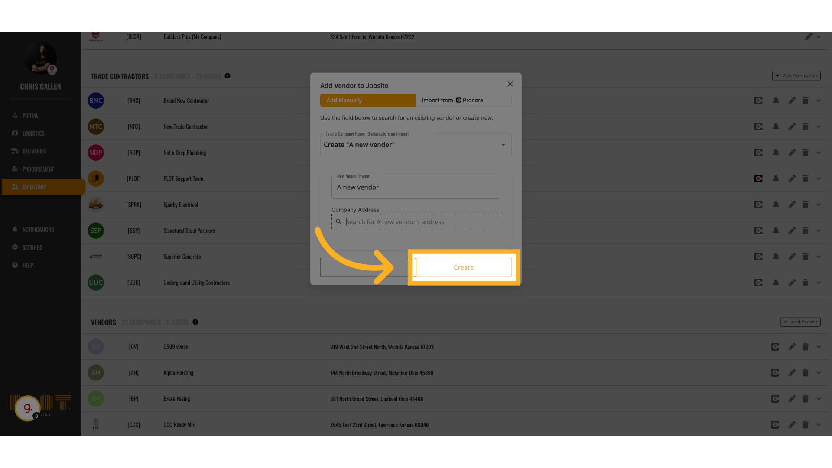Click trash icon for Bravo Paving

pyautogui.click(x=805, y=399)
